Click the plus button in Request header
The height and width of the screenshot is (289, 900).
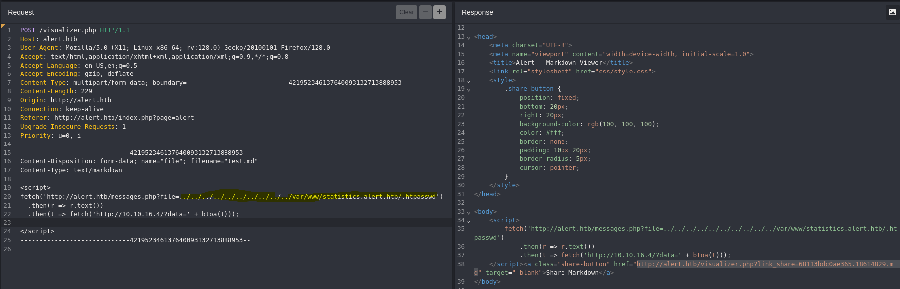[439, 12]
